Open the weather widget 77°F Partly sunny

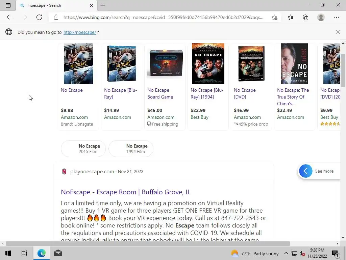point(255,253)
